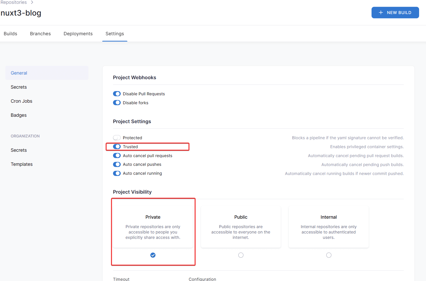This screenshot has height=281, width=426.
Task: Toggle Auto cancel pull requests switch
Action: coord(117,156)
